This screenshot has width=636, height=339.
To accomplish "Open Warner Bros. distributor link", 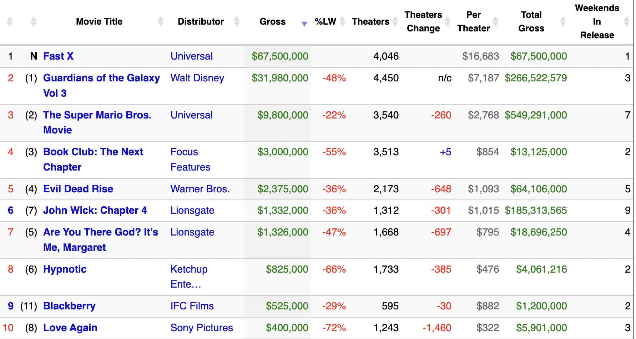I will click(x=200, y=189).
